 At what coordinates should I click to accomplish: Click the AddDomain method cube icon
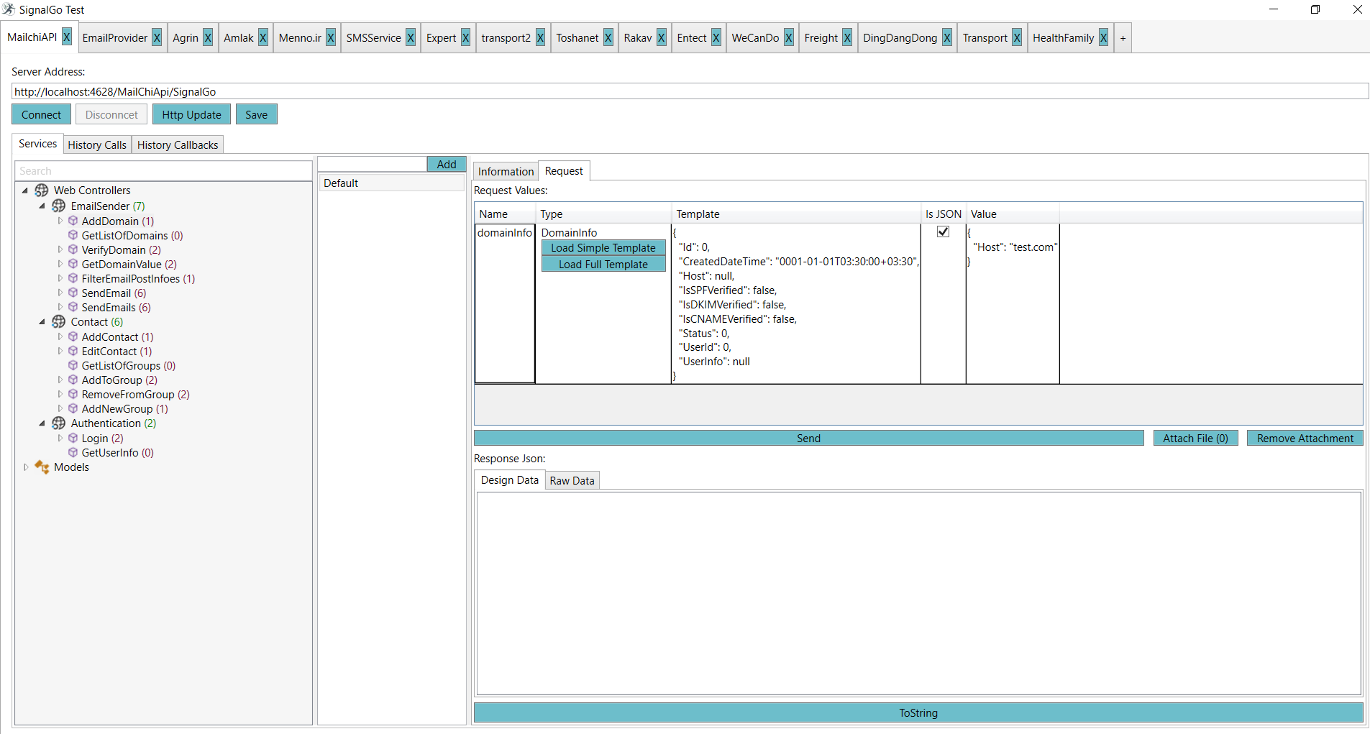73,221
